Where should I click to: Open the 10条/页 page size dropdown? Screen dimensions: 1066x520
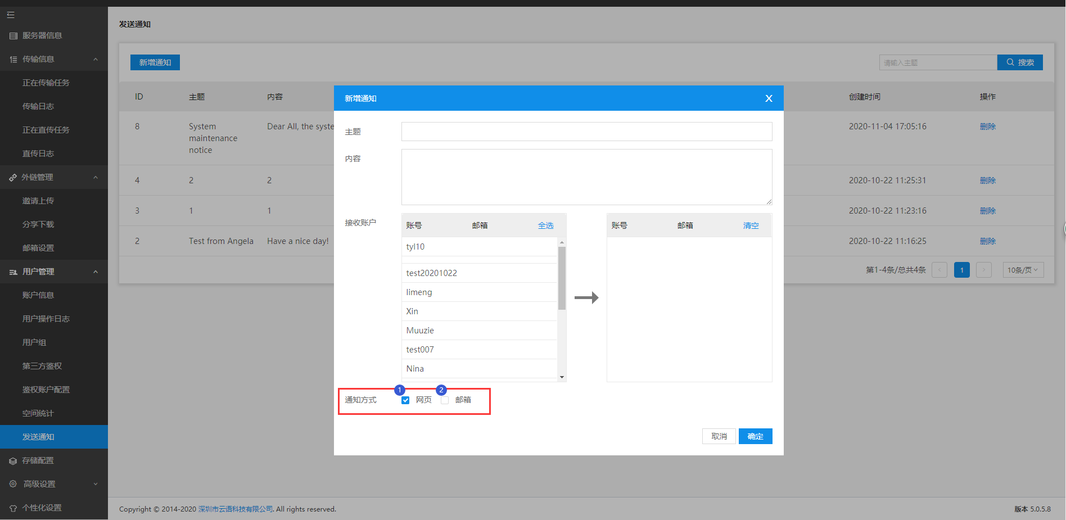1023,270
